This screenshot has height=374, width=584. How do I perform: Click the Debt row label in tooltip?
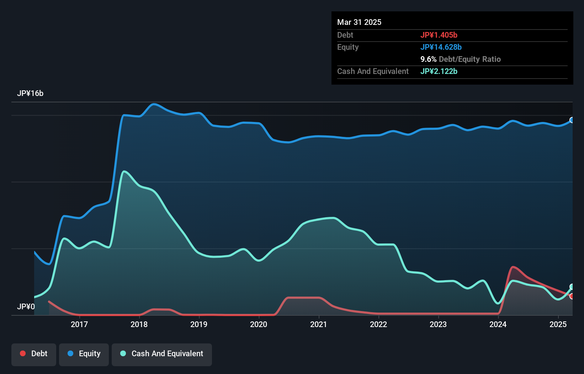click(345, 35)
